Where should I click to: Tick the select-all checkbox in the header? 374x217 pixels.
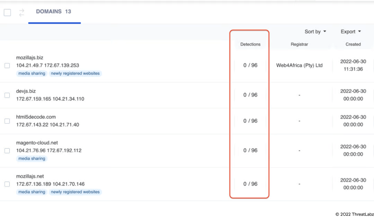(7, 13)
